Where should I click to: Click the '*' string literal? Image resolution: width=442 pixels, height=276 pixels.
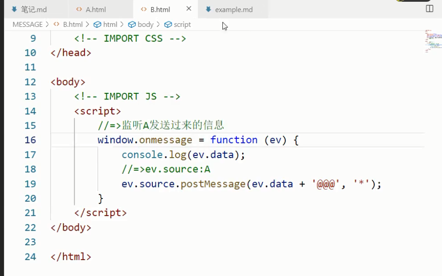pyautogui.click(x=361, y=184)
